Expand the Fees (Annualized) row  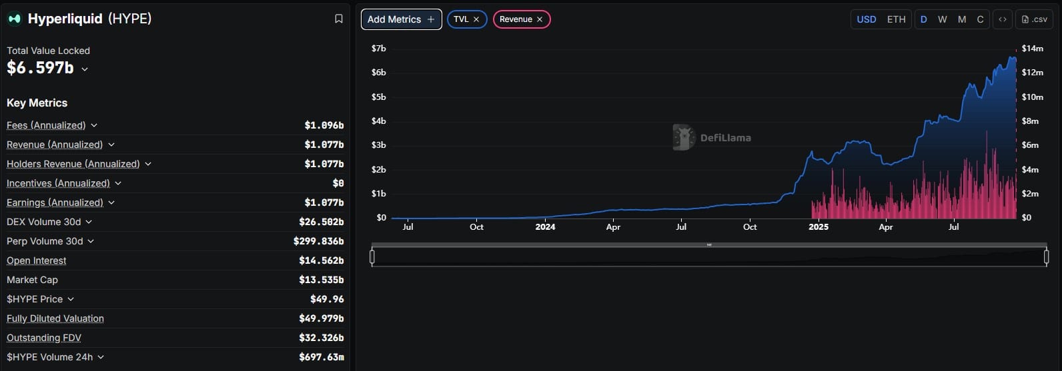(x=94, y=125)
